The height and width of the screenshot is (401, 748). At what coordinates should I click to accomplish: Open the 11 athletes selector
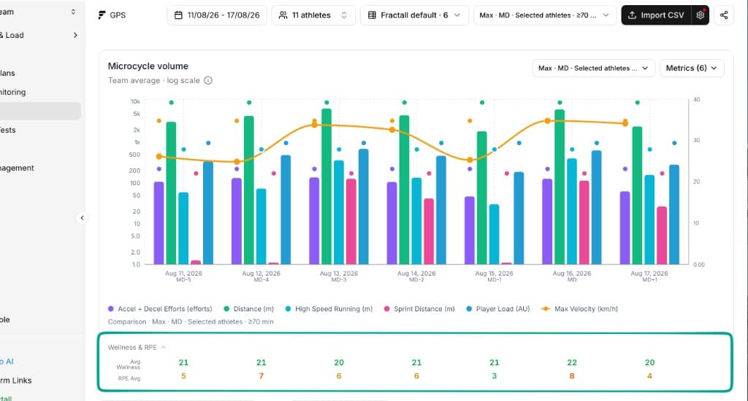pos(313,15)
